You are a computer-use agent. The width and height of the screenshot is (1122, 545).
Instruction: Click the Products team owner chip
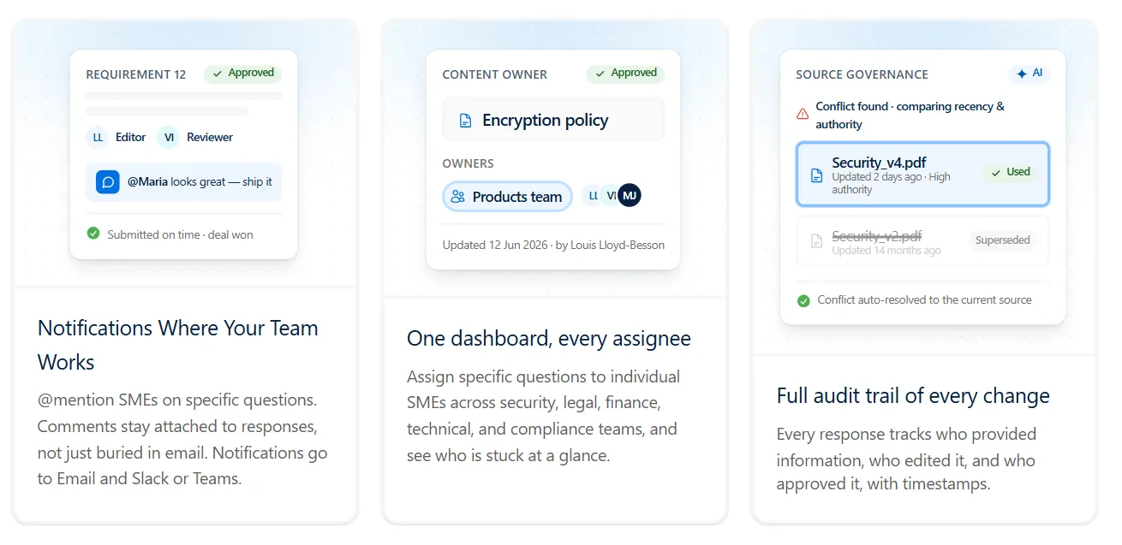[x=508, y=197]
